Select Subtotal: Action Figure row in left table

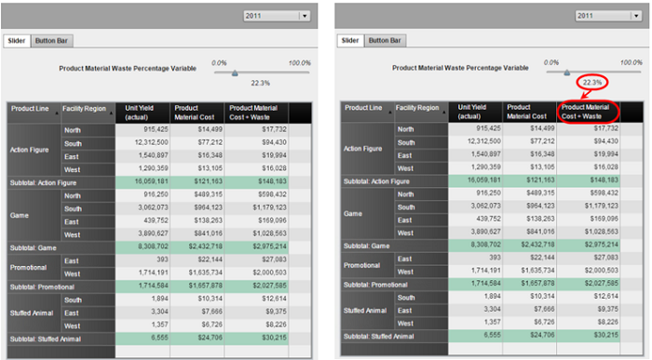pyautogui.click(x=159, y=182)
